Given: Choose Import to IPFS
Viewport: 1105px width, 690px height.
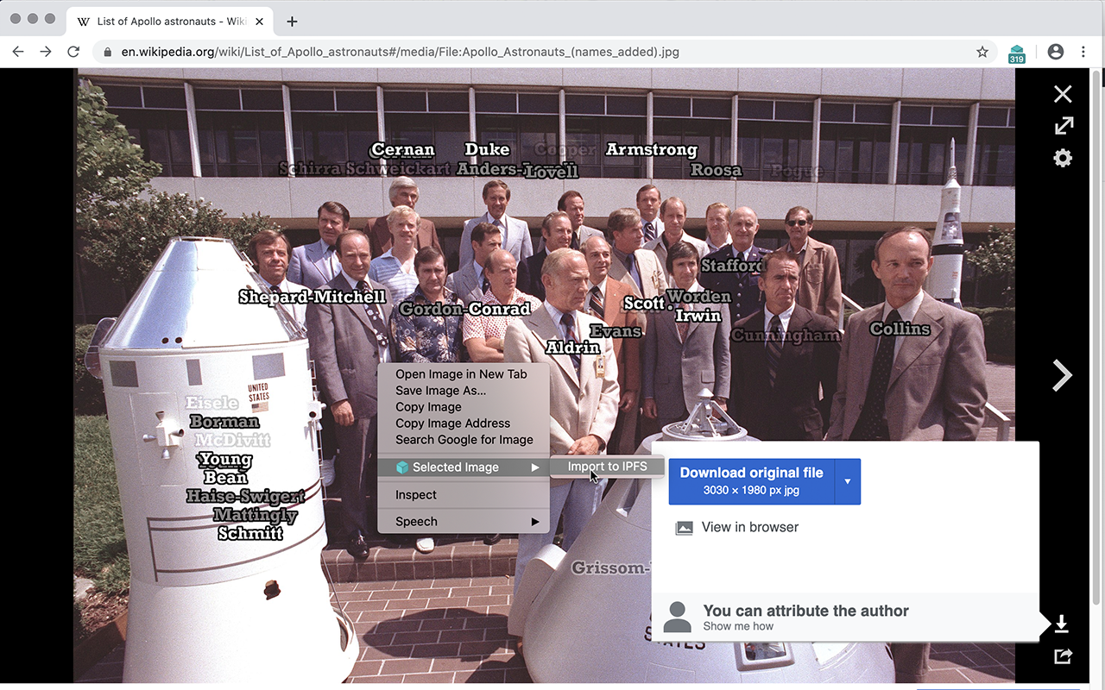Looking at the screenshot, I should pos(607,467).
